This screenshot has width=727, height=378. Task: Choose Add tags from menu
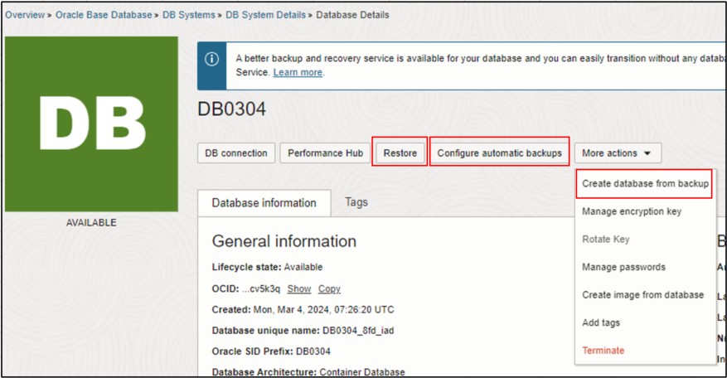601,322
